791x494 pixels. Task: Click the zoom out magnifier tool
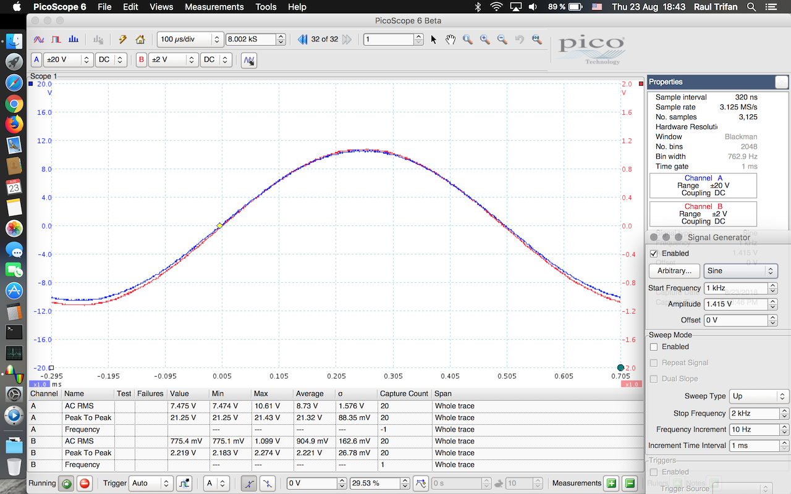(x=502, y=40)
